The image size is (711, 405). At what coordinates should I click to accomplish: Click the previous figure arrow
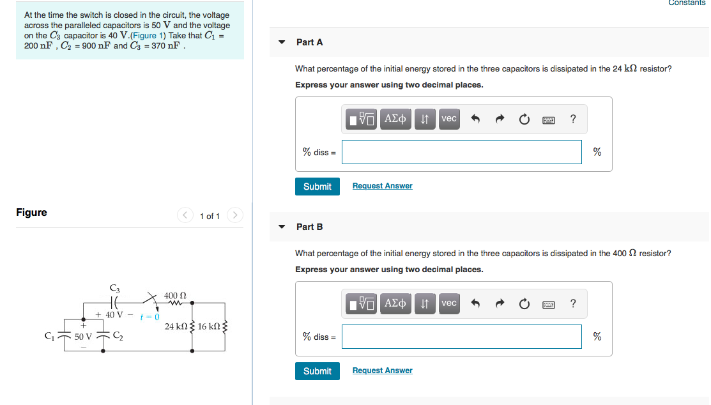(x=185, y=215)
